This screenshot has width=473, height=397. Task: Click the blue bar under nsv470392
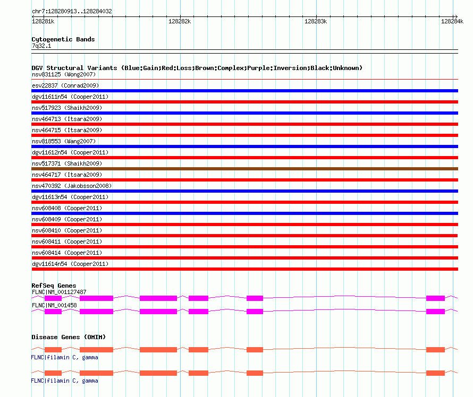click(x=244, y=191)
